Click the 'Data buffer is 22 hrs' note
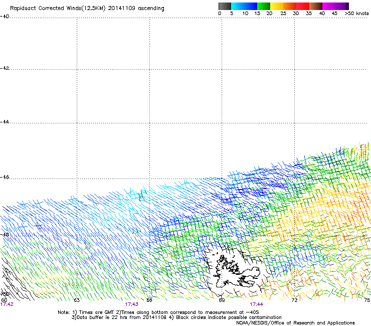This screenshot has height=326, width=371. point(176,317)
